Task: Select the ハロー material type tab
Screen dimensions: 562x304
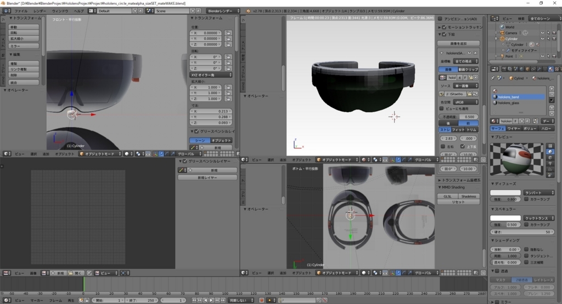Action: 546,128
